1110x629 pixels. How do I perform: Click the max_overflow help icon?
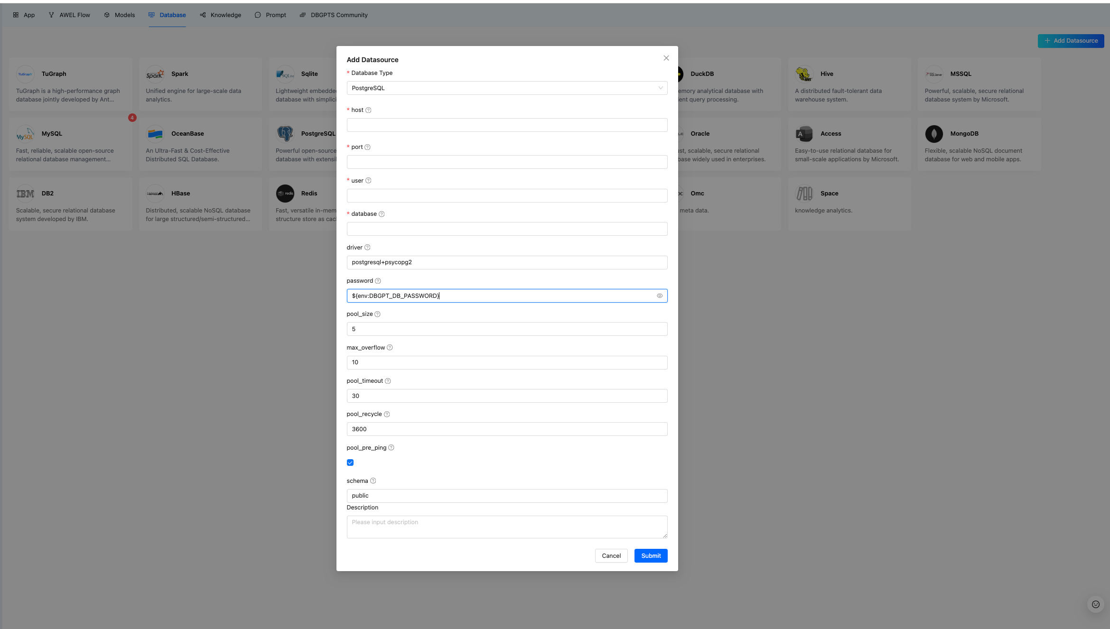point(390,348)
